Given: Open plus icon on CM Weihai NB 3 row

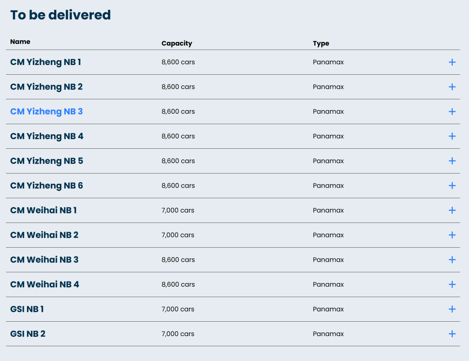Looking at the screenshot, I should [452, 260].
